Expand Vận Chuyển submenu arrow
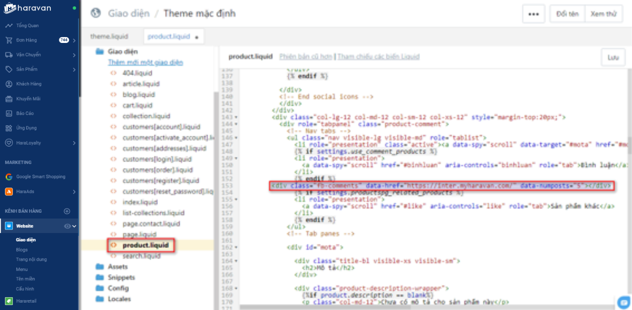The height and width of the screenshot is (310, 632). point(74,55)
